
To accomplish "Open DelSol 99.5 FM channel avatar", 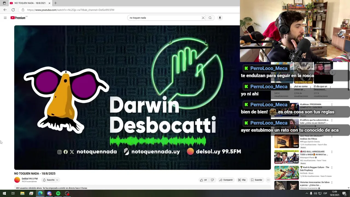I will tap(17, 180).
